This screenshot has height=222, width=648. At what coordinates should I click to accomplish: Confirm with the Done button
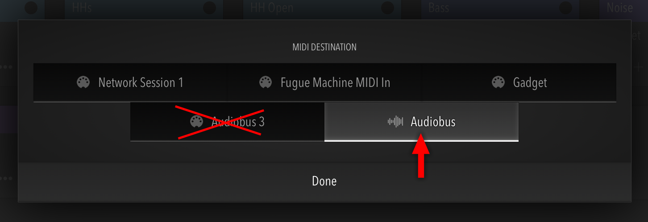[324, 181]
